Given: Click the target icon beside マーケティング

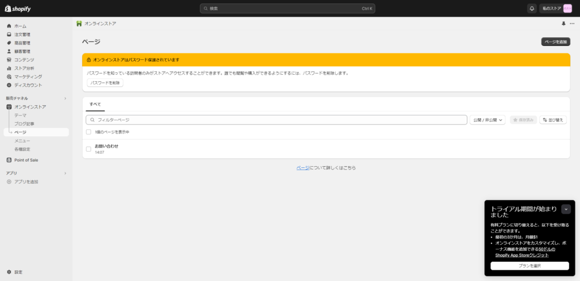Looking at the screenshot, I should (9, 77).
